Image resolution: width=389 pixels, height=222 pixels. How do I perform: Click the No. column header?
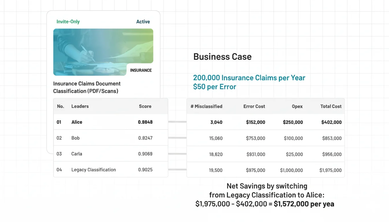(x=60, y=106)
